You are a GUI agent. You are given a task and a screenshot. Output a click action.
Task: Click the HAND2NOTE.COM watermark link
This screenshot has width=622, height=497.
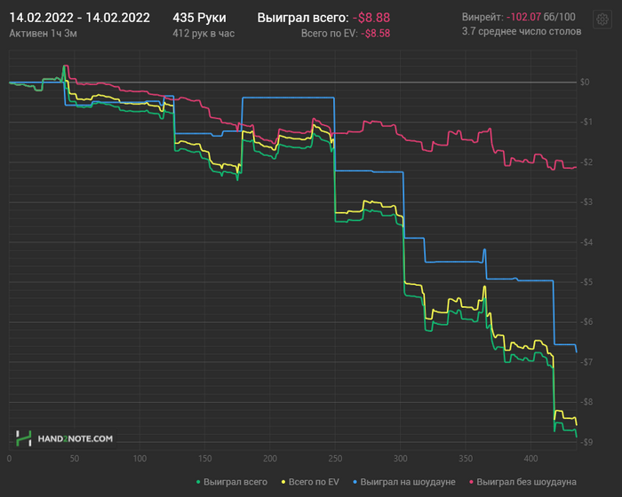pyautogui.click(x=75, y=438)
